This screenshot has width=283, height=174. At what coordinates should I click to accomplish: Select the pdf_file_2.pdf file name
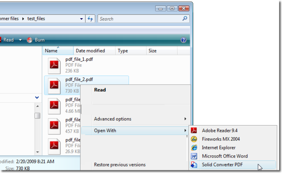click(x=79, y=80)
